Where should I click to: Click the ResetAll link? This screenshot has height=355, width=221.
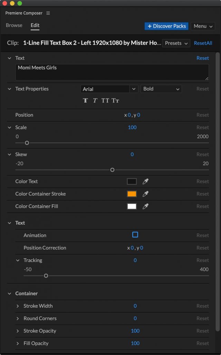point(203,43)
